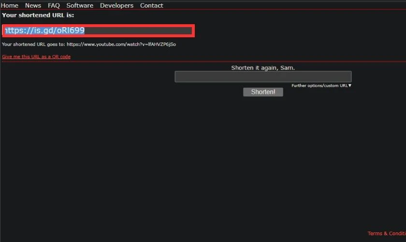Go to the News section

pos(33,5)
